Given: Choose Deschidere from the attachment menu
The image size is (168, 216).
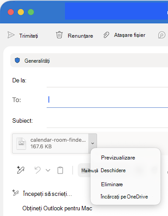Looking at the screenshot, I should 113,170.
